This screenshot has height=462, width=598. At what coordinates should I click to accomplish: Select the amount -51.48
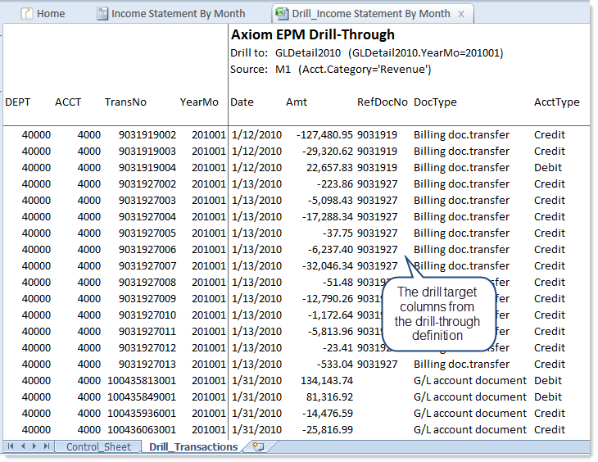tap(338, 283)
